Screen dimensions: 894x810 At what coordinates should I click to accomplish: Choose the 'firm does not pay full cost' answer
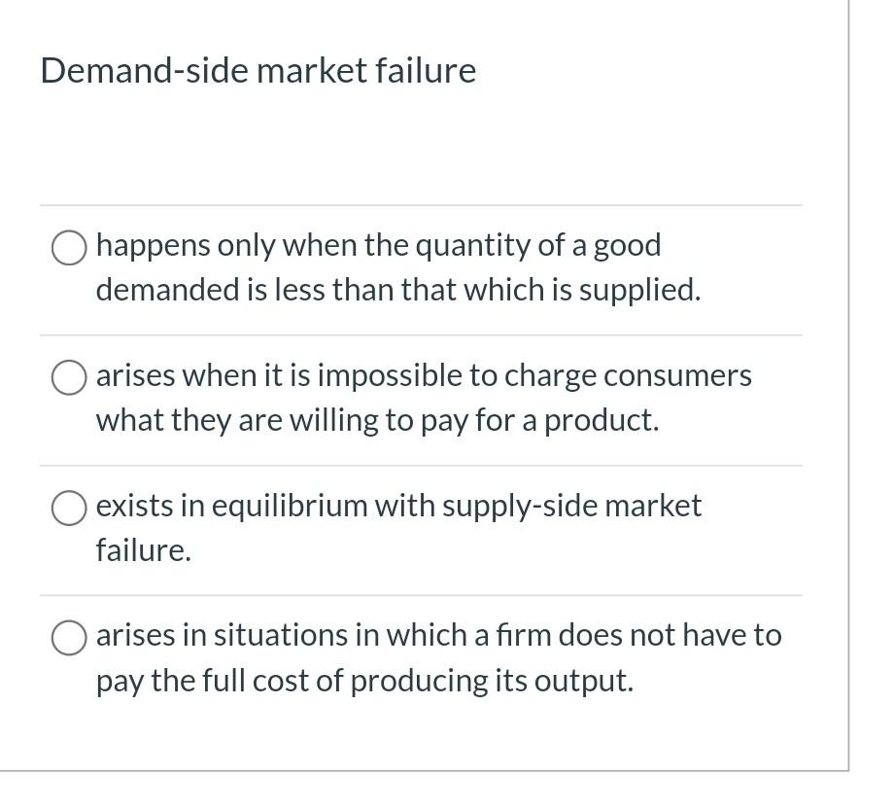[x=68, y=638]
